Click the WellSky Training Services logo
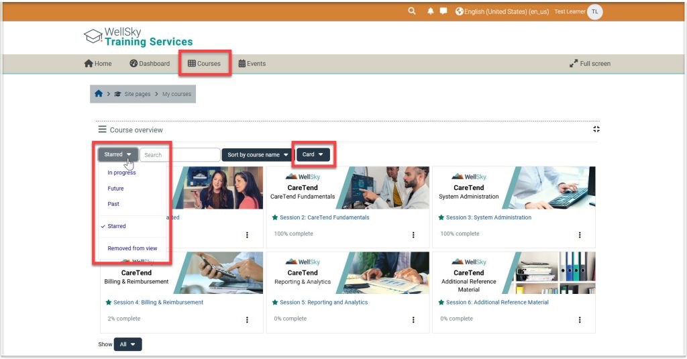The height and width of the screenshot is (359, 687). pyautogui.click(x=138, y=37)
